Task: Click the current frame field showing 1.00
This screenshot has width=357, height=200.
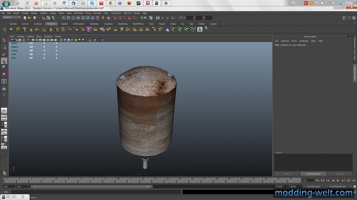Action: coord(308,181)
